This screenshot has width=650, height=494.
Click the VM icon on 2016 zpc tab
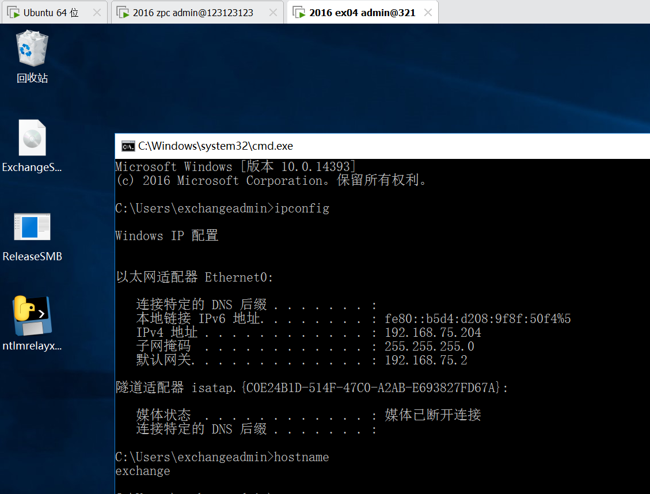pyautogui.click(x=123, y=13)
